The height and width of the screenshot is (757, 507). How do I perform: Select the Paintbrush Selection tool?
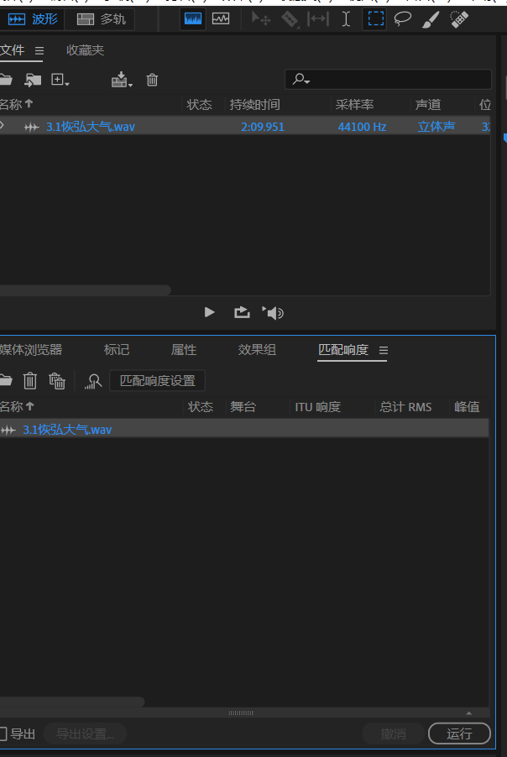(431, 19)
